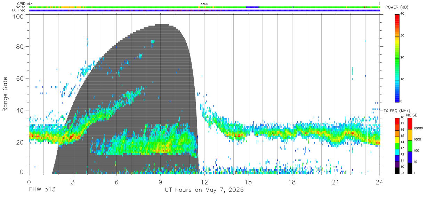Select the TX Freq strip at plot top

pos(204,10)
